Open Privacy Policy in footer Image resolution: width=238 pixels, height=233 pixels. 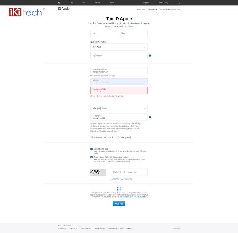coord(100,228)
